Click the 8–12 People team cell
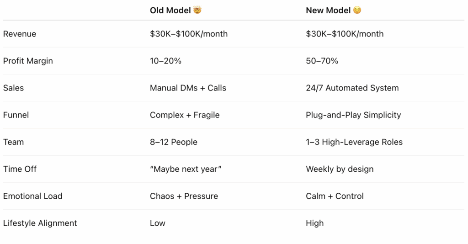 pos(174,142)
